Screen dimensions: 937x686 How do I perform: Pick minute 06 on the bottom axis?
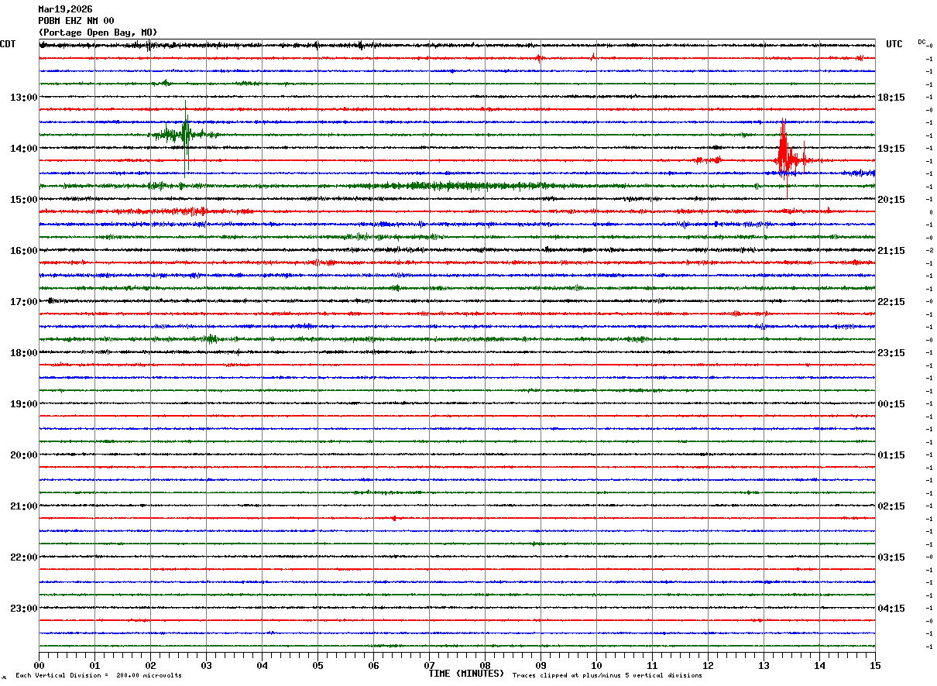click(373, 664)
